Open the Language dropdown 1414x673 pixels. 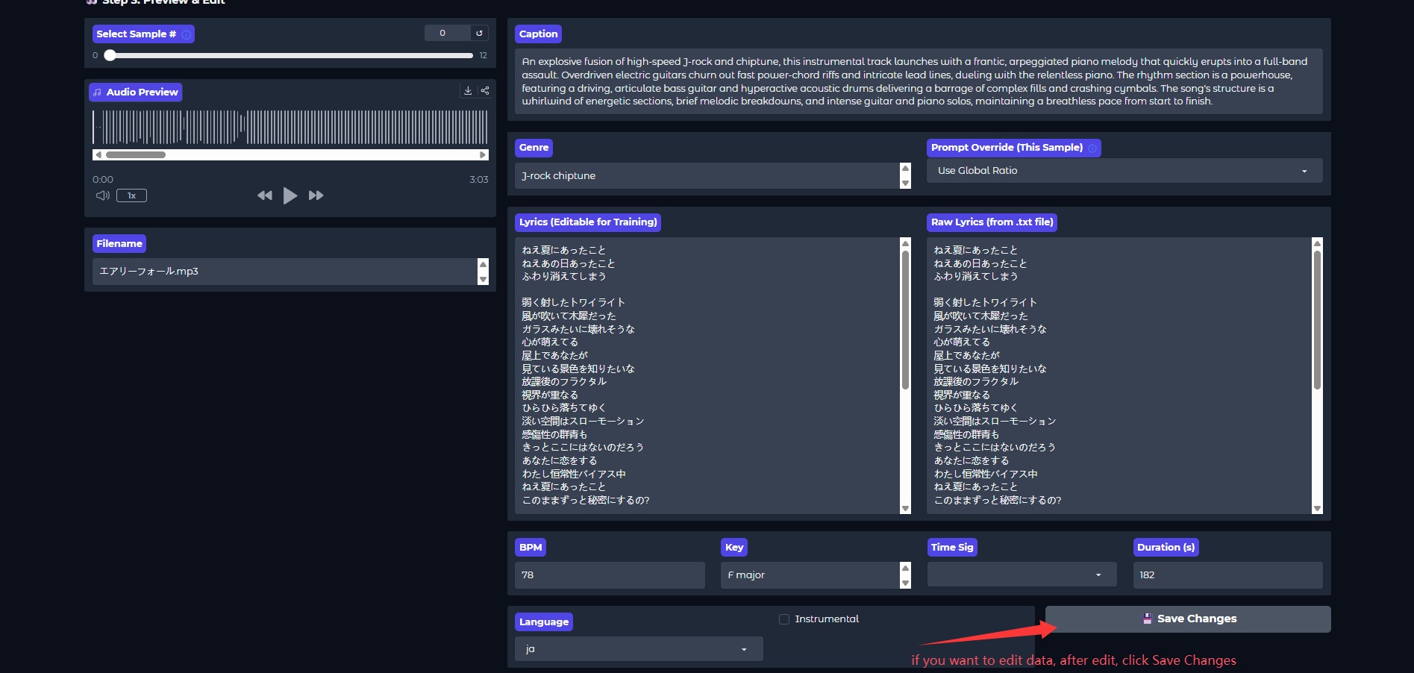[639, 649]
